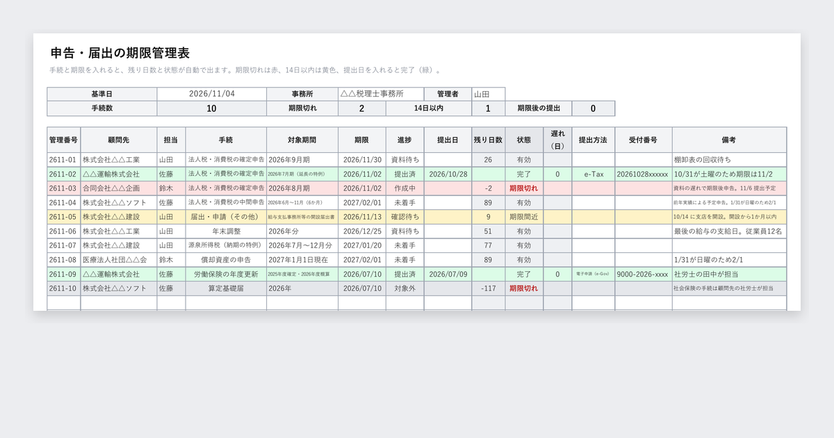834x438 pixels.
Task: Select the title 申告・届出の期限管理表
Action: tap(120, 53)
